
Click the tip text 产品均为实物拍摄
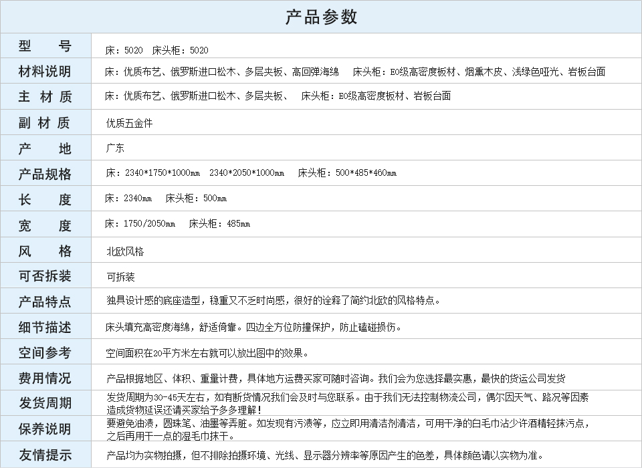[326, 455]
